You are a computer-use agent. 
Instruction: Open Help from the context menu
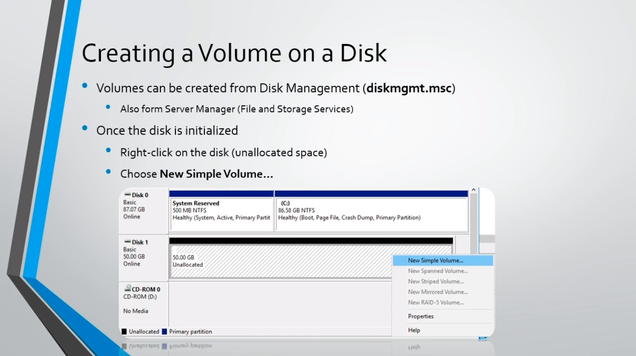point(414,330)
